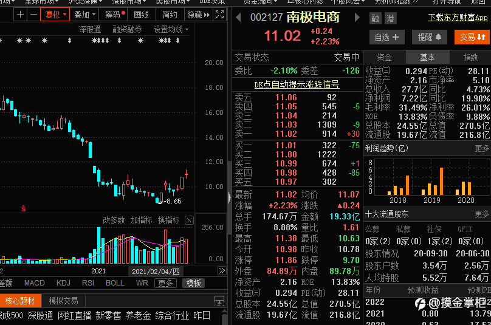Viewport: 491px width, 325px height.
Task: Add stock to 自选 watchlist
Action: point(386,37)
